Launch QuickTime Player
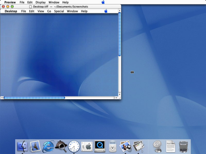The width and height of the screenshot is (206, 154). point(100,146)
